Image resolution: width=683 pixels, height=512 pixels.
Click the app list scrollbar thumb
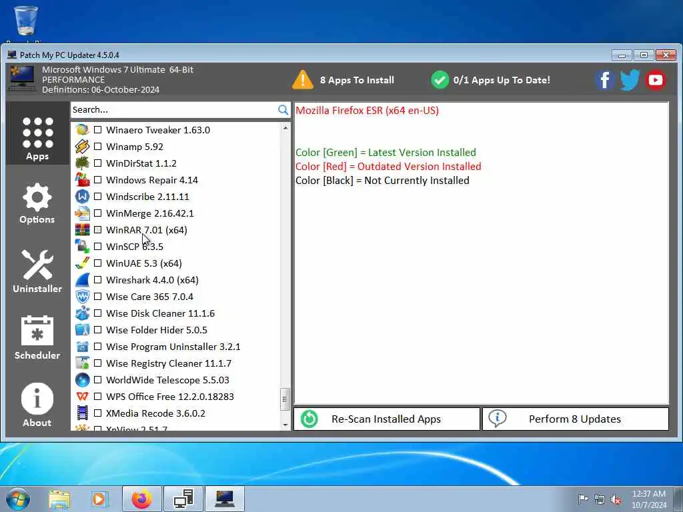click(285, 399)
